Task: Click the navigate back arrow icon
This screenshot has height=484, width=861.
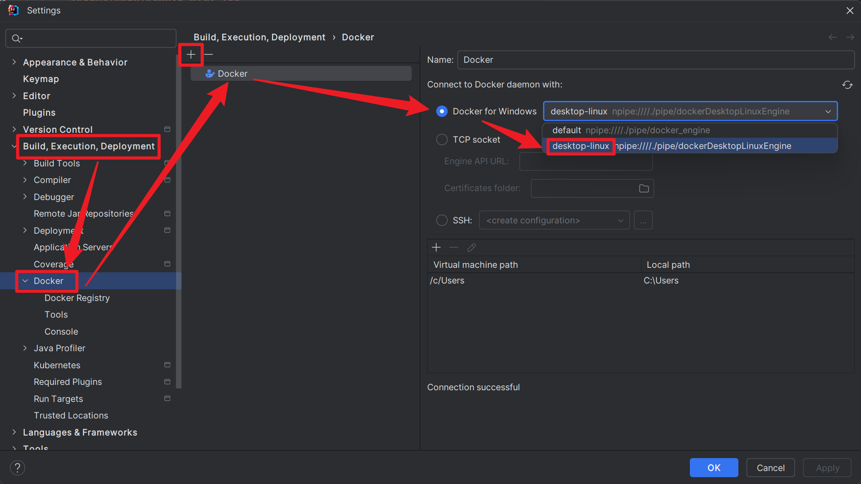Action: [x=832, y=37]
